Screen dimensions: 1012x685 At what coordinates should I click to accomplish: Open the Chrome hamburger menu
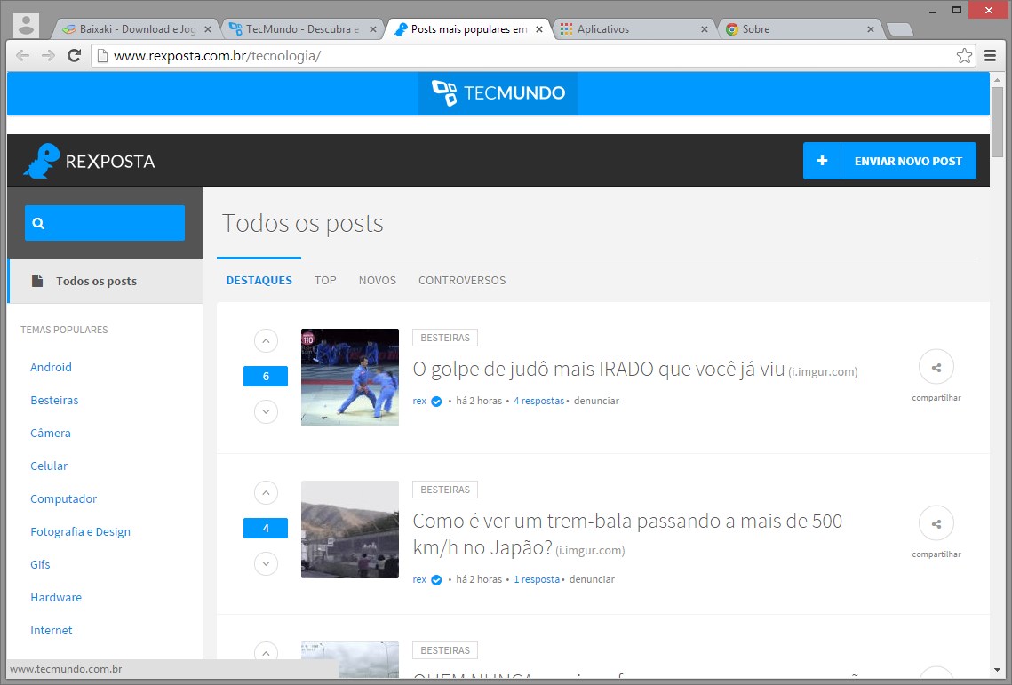(990, 55)
